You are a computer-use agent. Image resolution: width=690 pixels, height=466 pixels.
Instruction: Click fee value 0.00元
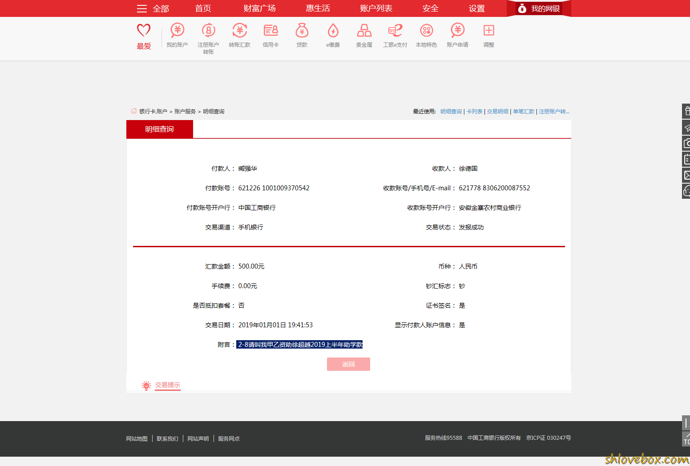click(248, 286)
